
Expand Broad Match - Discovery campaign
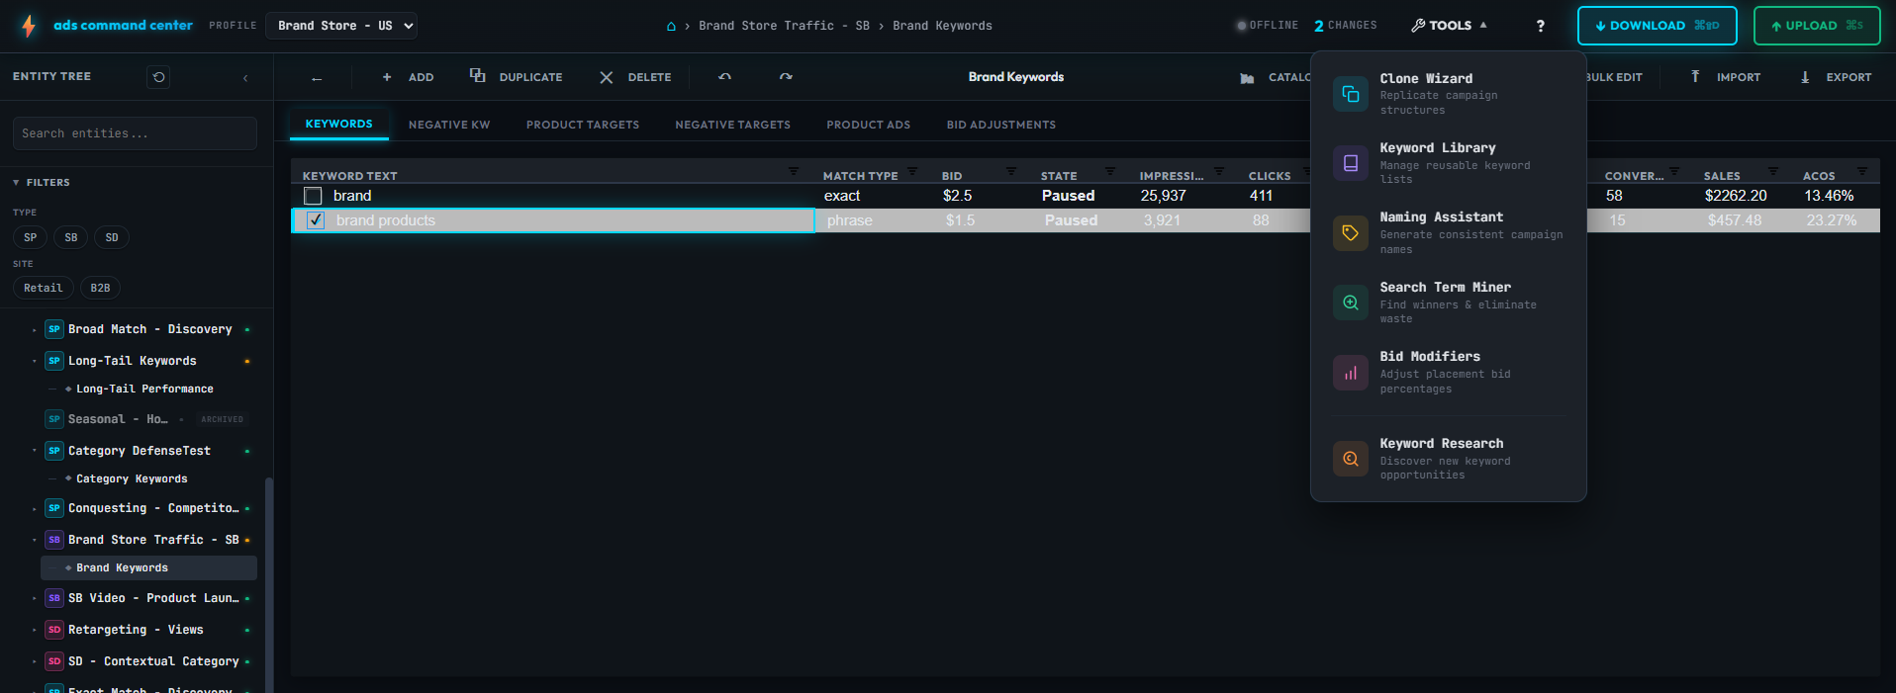34,330
